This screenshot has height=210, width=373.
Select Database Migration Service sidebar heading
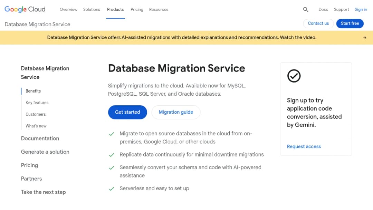click(45, 73)
